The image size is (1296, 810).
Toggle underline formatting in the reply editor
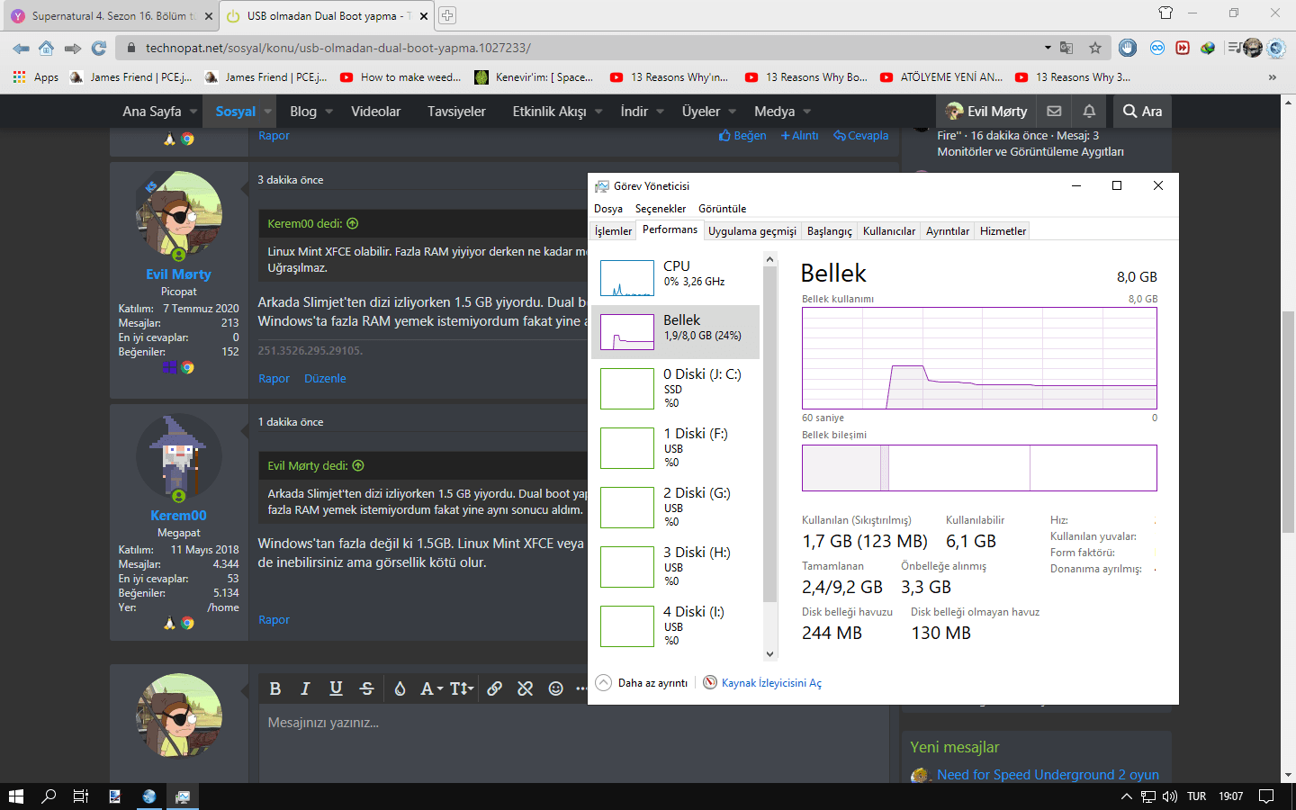336,688
